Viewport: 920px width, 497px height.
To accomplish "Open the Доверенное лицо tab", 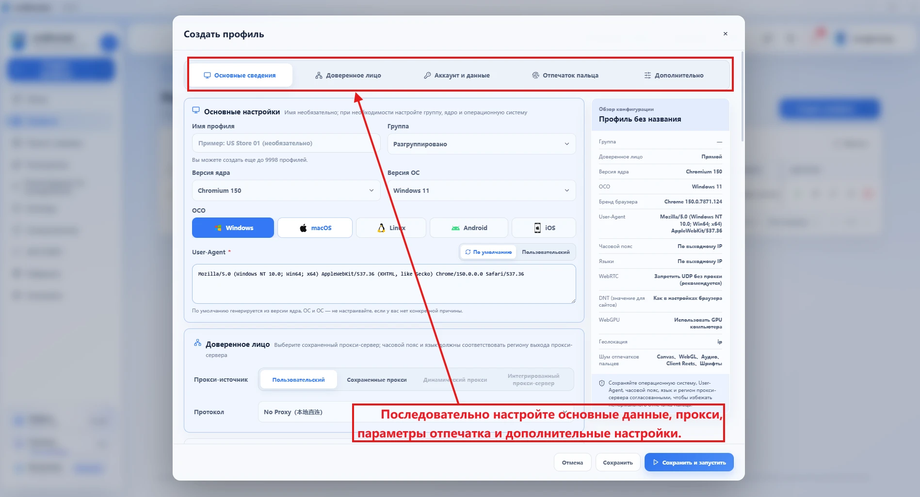I will point(348,75).
